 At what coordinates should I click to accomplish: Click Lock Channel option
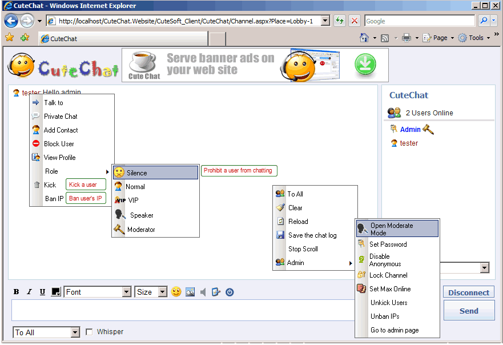point(397,275)
